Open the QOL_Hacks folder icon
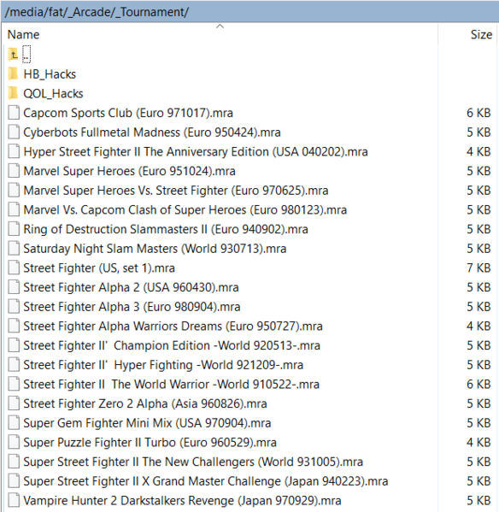The height and width of the screenshot is (512, 499). tap(13, 93)
